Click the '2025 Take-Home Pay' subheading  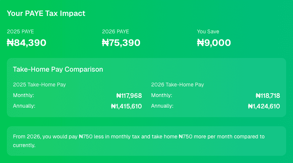[x=39, y=85]
